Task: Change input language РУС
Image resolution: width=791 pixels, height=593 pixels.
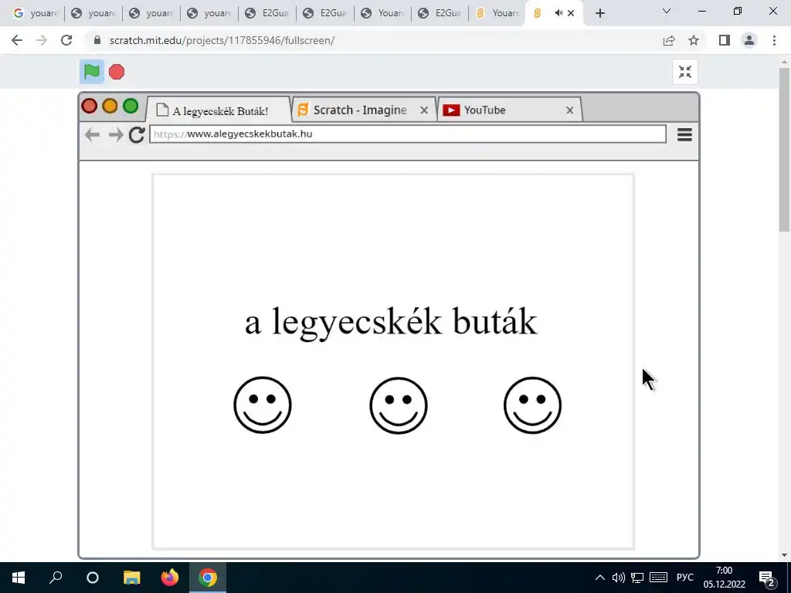Action: tap(685, 578)
